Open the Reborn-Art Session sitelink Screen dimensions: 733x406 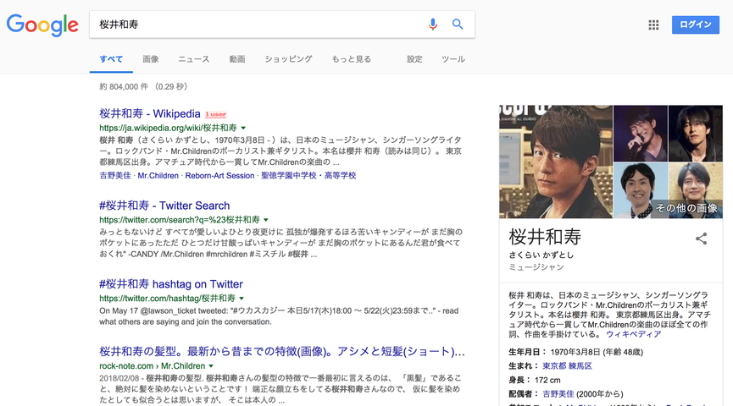[x=219, y=175]
